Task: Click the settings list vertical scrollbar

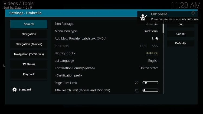Action: (163, 28)
